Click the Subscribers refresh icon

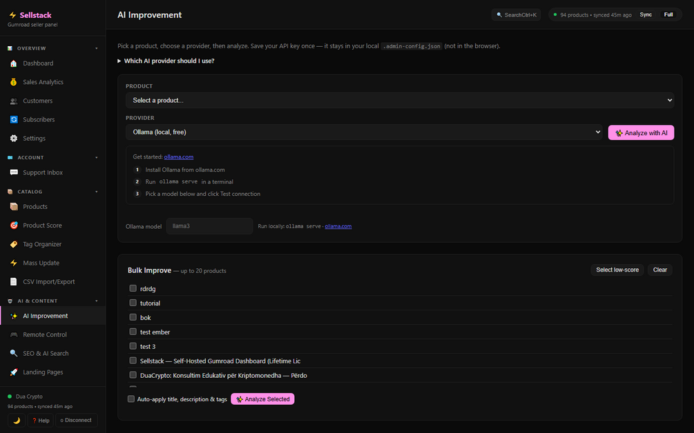tap(14, 120)
